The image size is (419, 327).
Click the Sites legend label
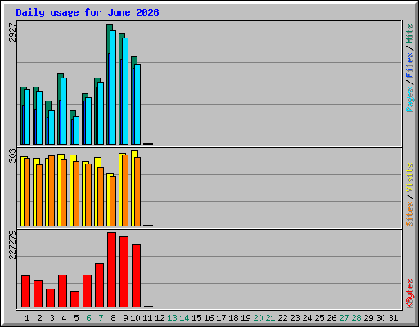(409, 214)
